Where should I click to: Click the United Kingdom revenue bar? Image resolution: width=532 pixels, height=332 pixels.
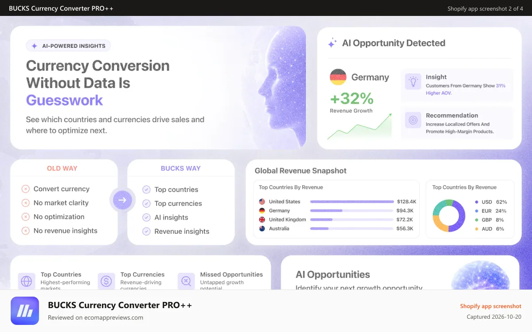(x=352, y=220)
